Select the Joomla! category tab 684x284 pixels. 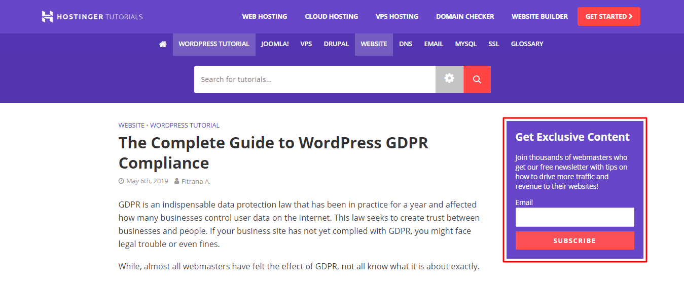pos(275,44)
